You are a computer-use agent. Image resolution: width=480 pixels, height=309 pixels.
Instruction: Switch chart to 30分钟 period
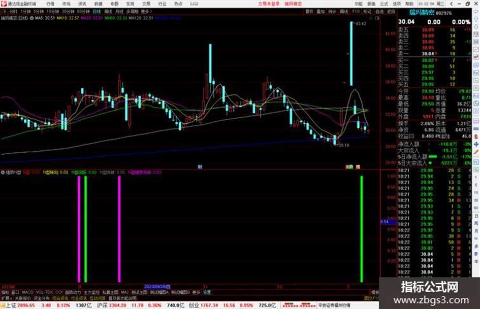[68, 11]
